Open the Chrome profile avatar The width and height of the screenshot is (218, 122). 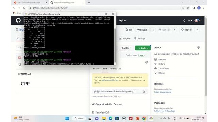pyautogui.click(x=199, y=8)
